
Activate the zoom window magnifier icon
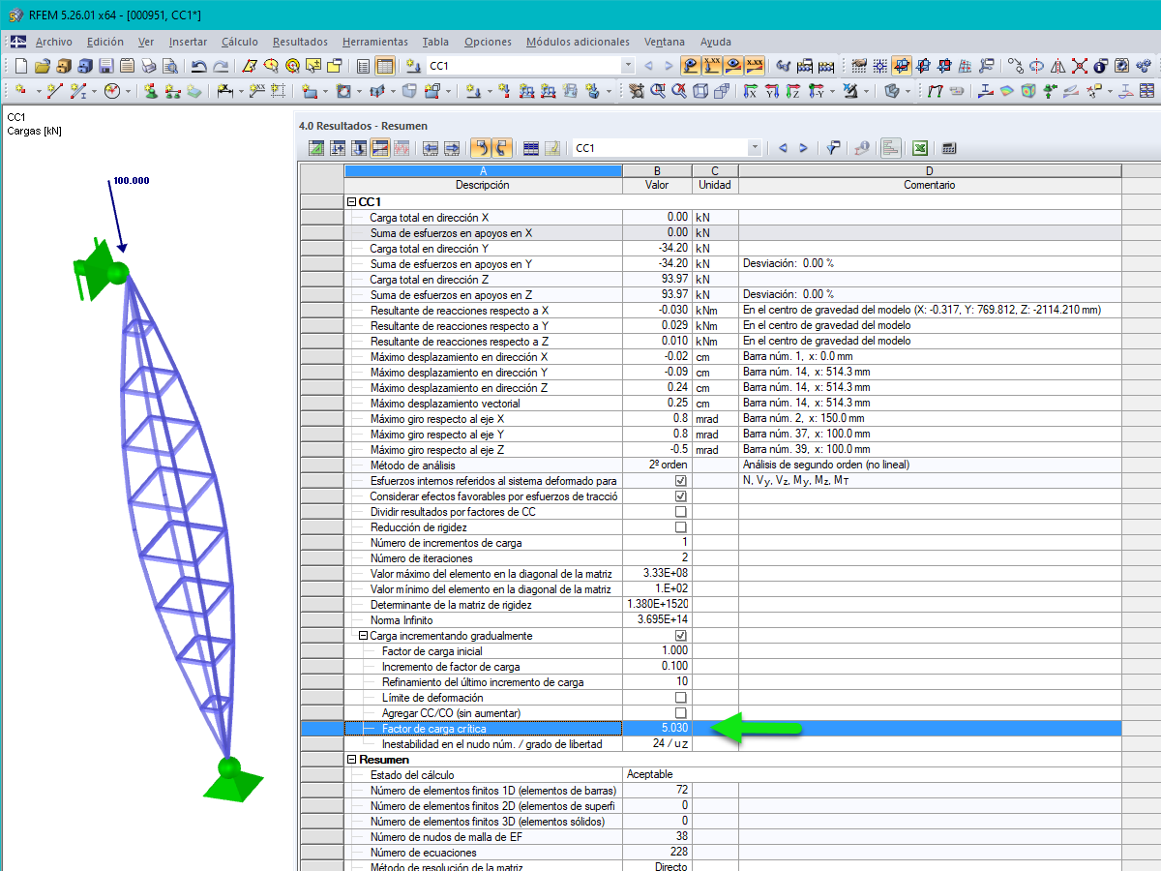(658, 92)
